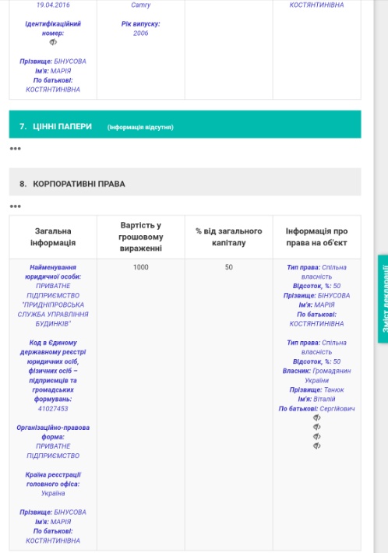Select the country value Україна

tap(53, 493)
